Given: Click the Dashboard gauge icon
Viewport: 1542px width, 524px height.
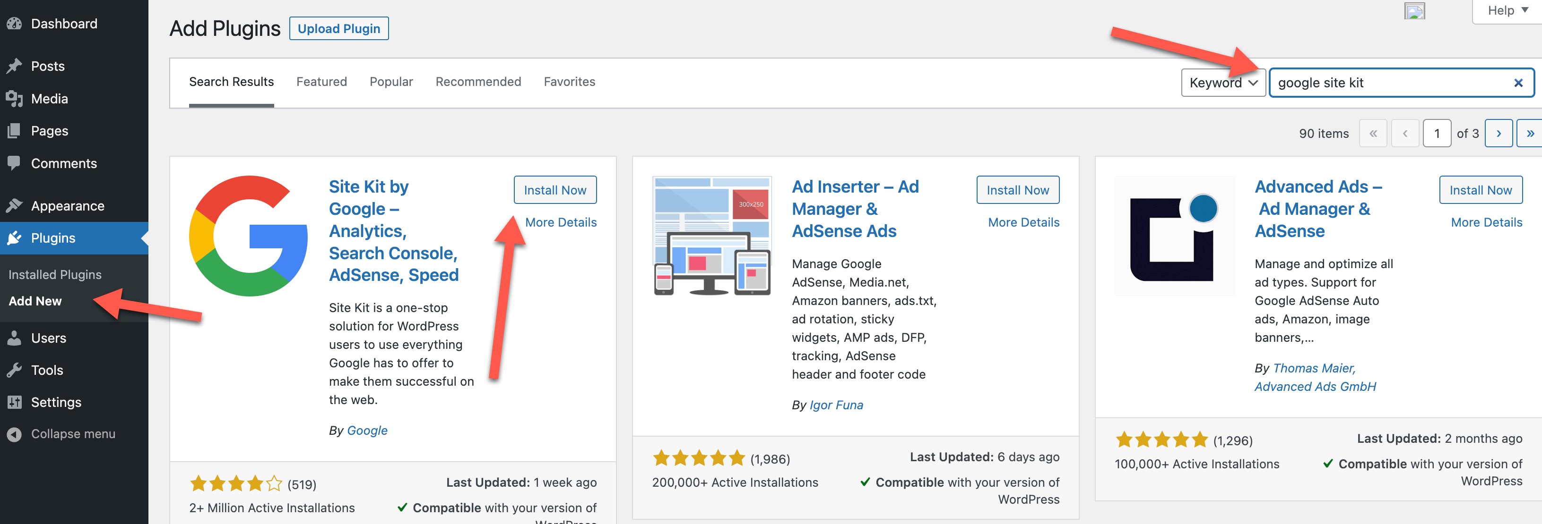Looking at the screenshot, I should click(x=14, y=23).
